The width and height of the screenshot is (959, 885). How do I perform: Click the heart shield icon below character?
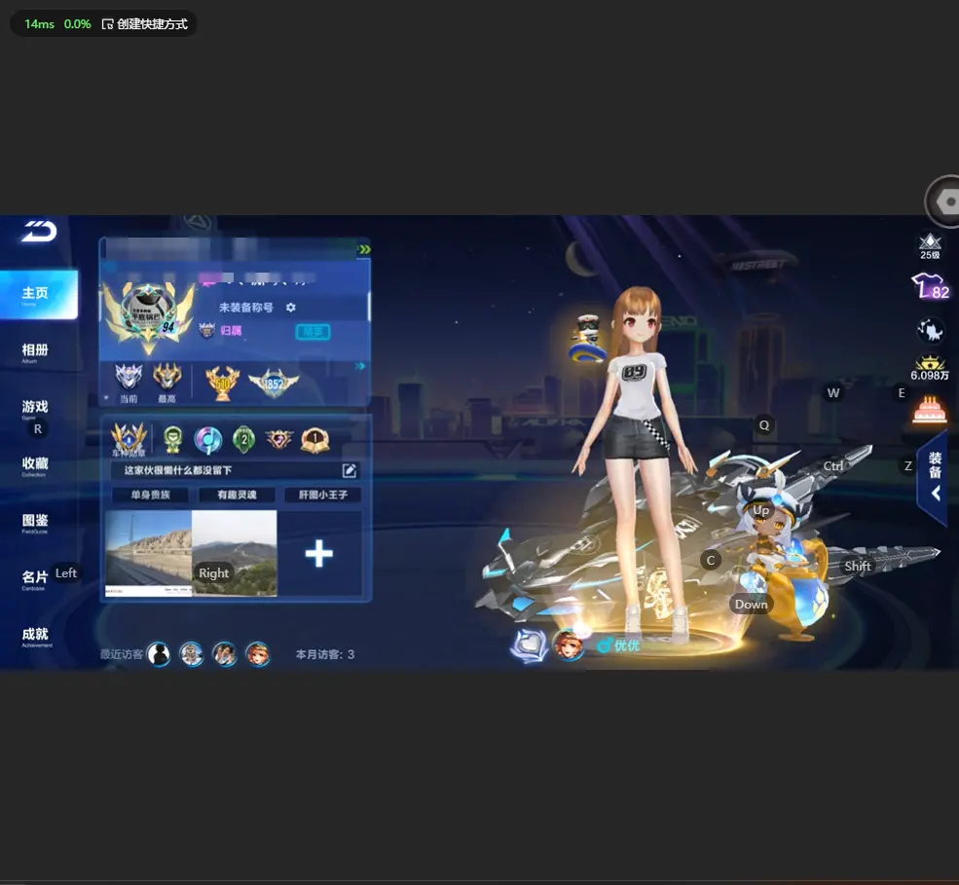[529, 645]
